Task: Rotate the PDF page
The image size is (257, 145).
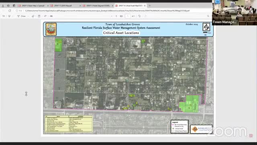Action: click(139, 16)
